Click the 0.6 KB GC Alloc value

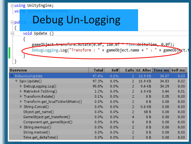(146, 107)
